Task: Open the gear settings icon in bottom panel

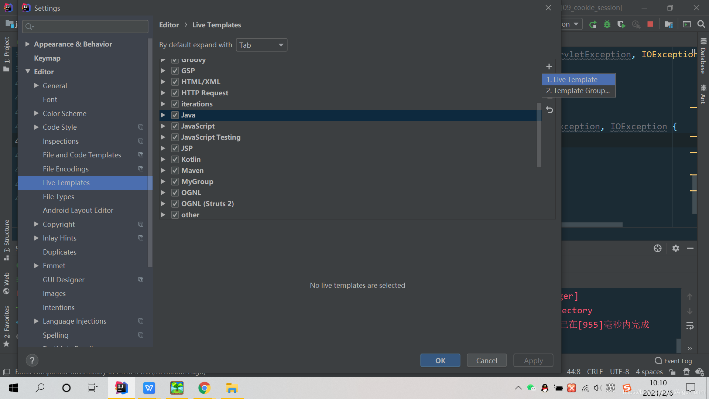Action: coord(676,248)
